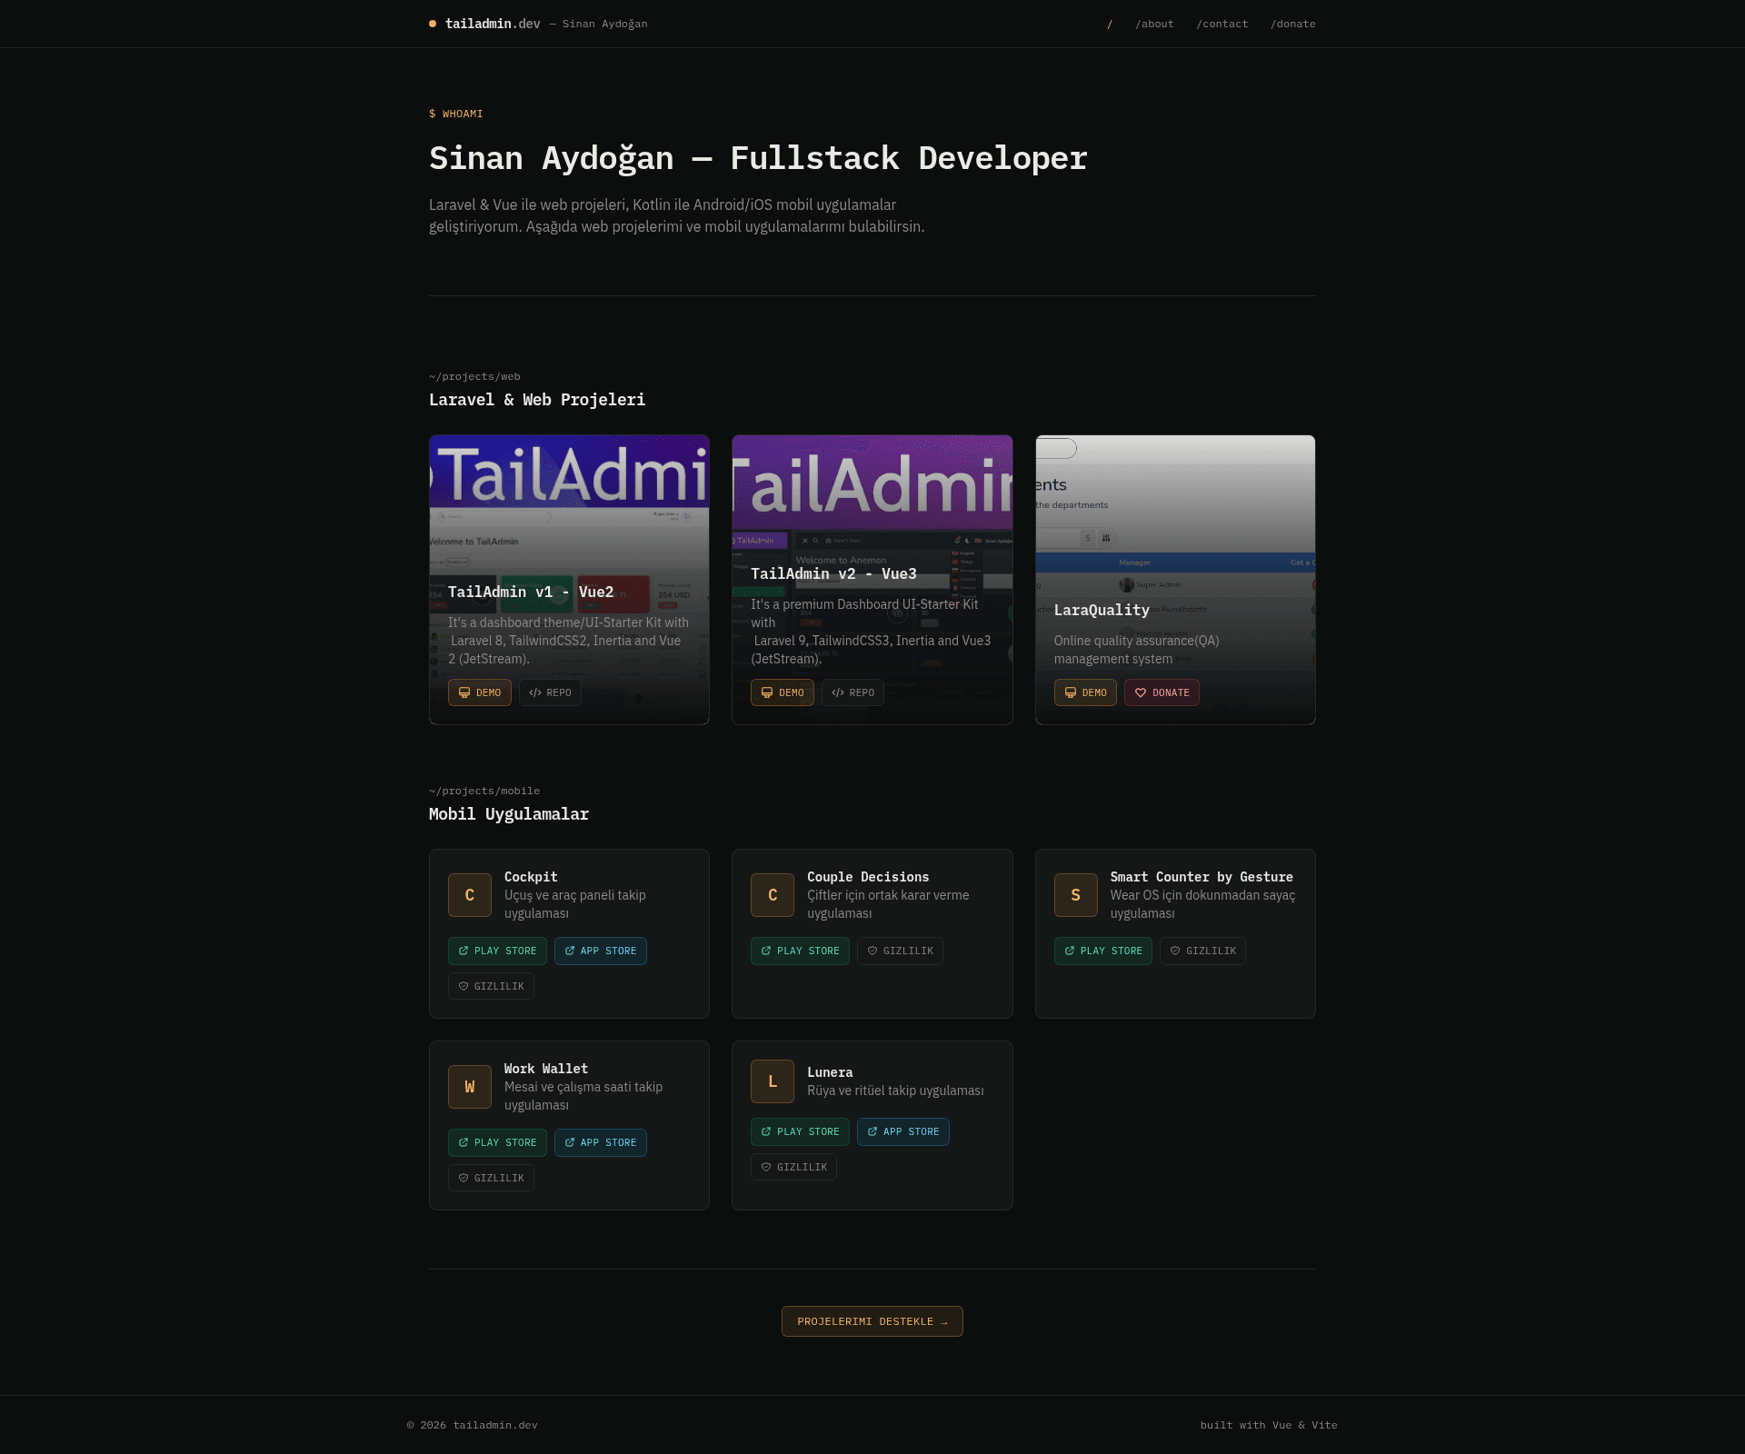Click the 'Smart Counter by Gesture' title

(x=1202, y=877)
